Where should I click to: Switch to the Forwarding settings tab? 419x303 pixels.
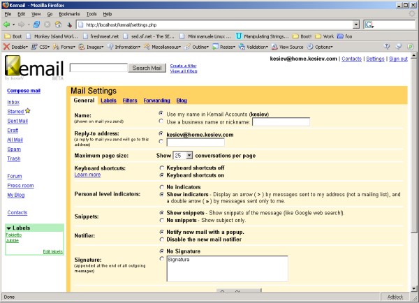click(x=156, y=101)
